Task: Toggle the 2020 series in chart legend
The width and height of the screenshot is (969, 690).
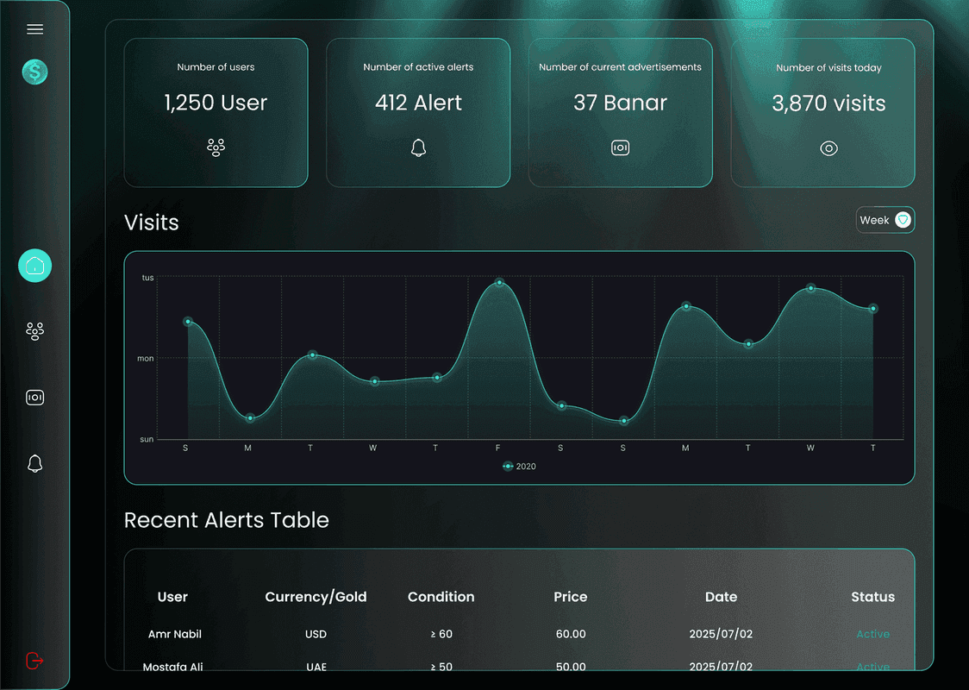Action: click(x=520, y=467)
